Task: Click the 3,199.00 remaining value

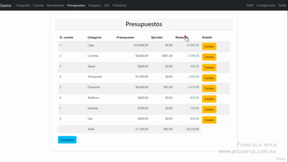Action: [193, 56]
